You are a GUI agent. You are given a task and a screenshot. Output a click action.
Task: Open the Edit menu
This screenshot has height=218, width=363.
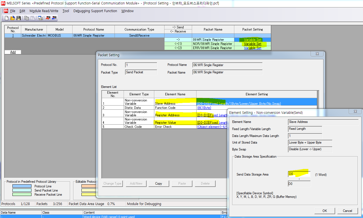[22, 11]
